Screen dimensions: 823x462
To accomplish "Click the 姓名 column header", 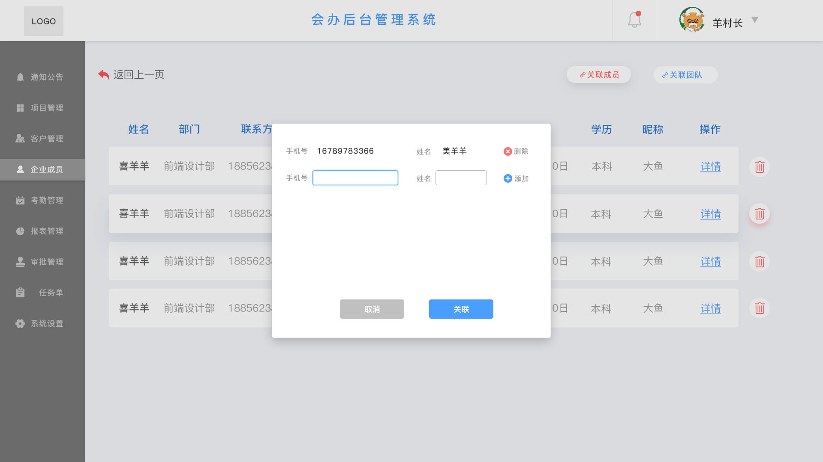I will [x=138, y=129].
